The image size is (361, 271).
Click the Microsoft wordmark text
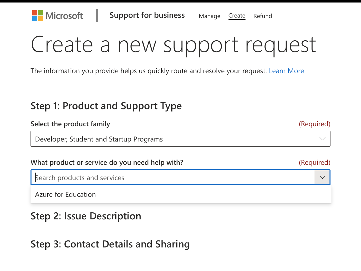click(x=64, y=16)
